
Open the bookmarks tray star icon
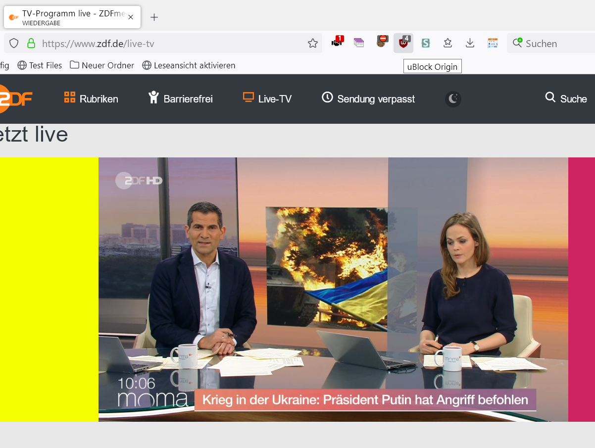point(447,44)
